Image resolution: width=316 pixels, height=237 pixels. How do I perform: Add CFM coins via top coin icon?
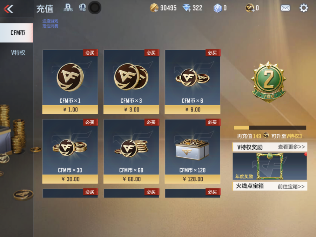(x=250, y=8)
